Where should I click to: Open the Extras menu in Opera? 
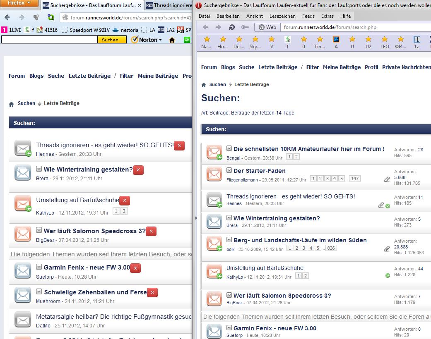click(327, 16)
